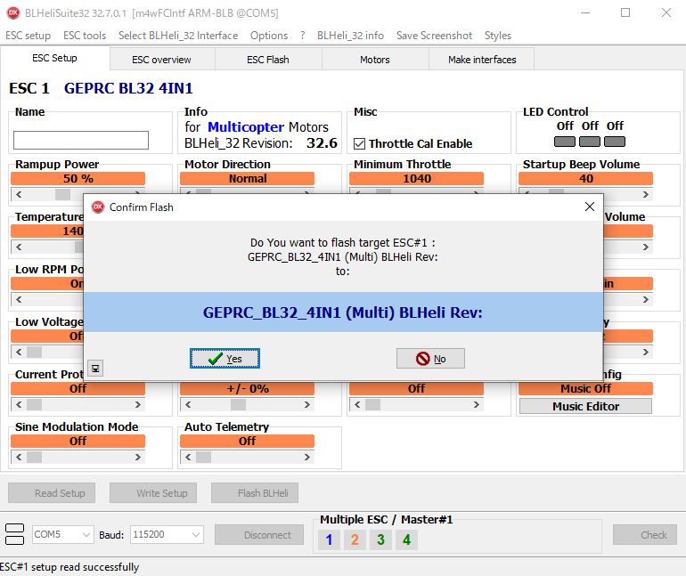This screenshot has height=576, width=686.
Task: Select ESC number 2
Action: click(355, 539)
